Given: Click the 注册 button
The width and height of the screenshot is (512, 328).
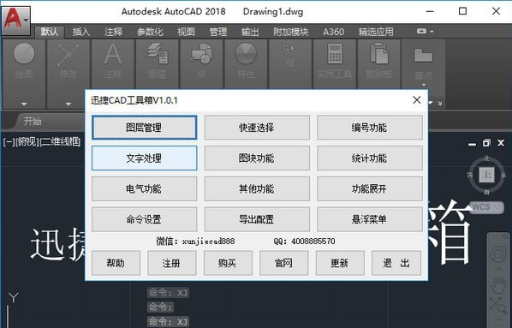Looking at the screenshot, I should pyautogui.click(x=172, y=263).
